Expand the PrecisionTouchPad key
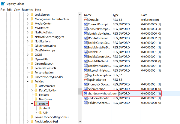 coord(28,122)
